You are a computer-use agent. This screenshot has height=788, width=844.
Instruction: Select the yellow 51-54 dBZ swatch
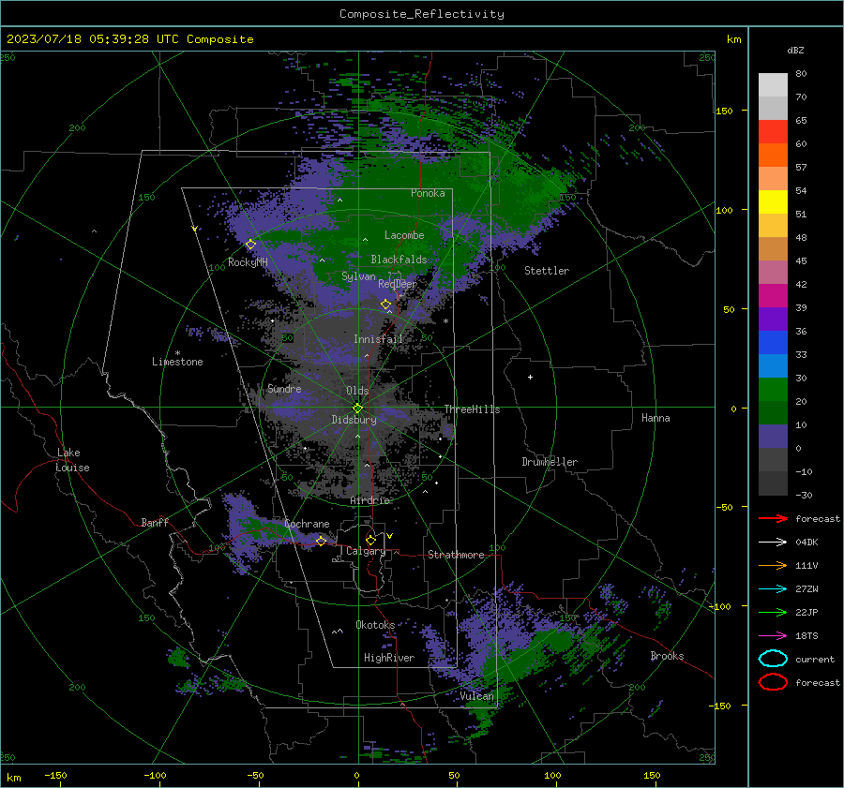point(773,202)
